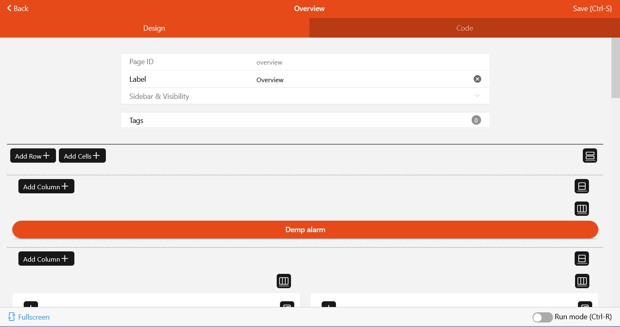
Task: Enable Run mode with the toggle
Action: click(x=542, y=317)
